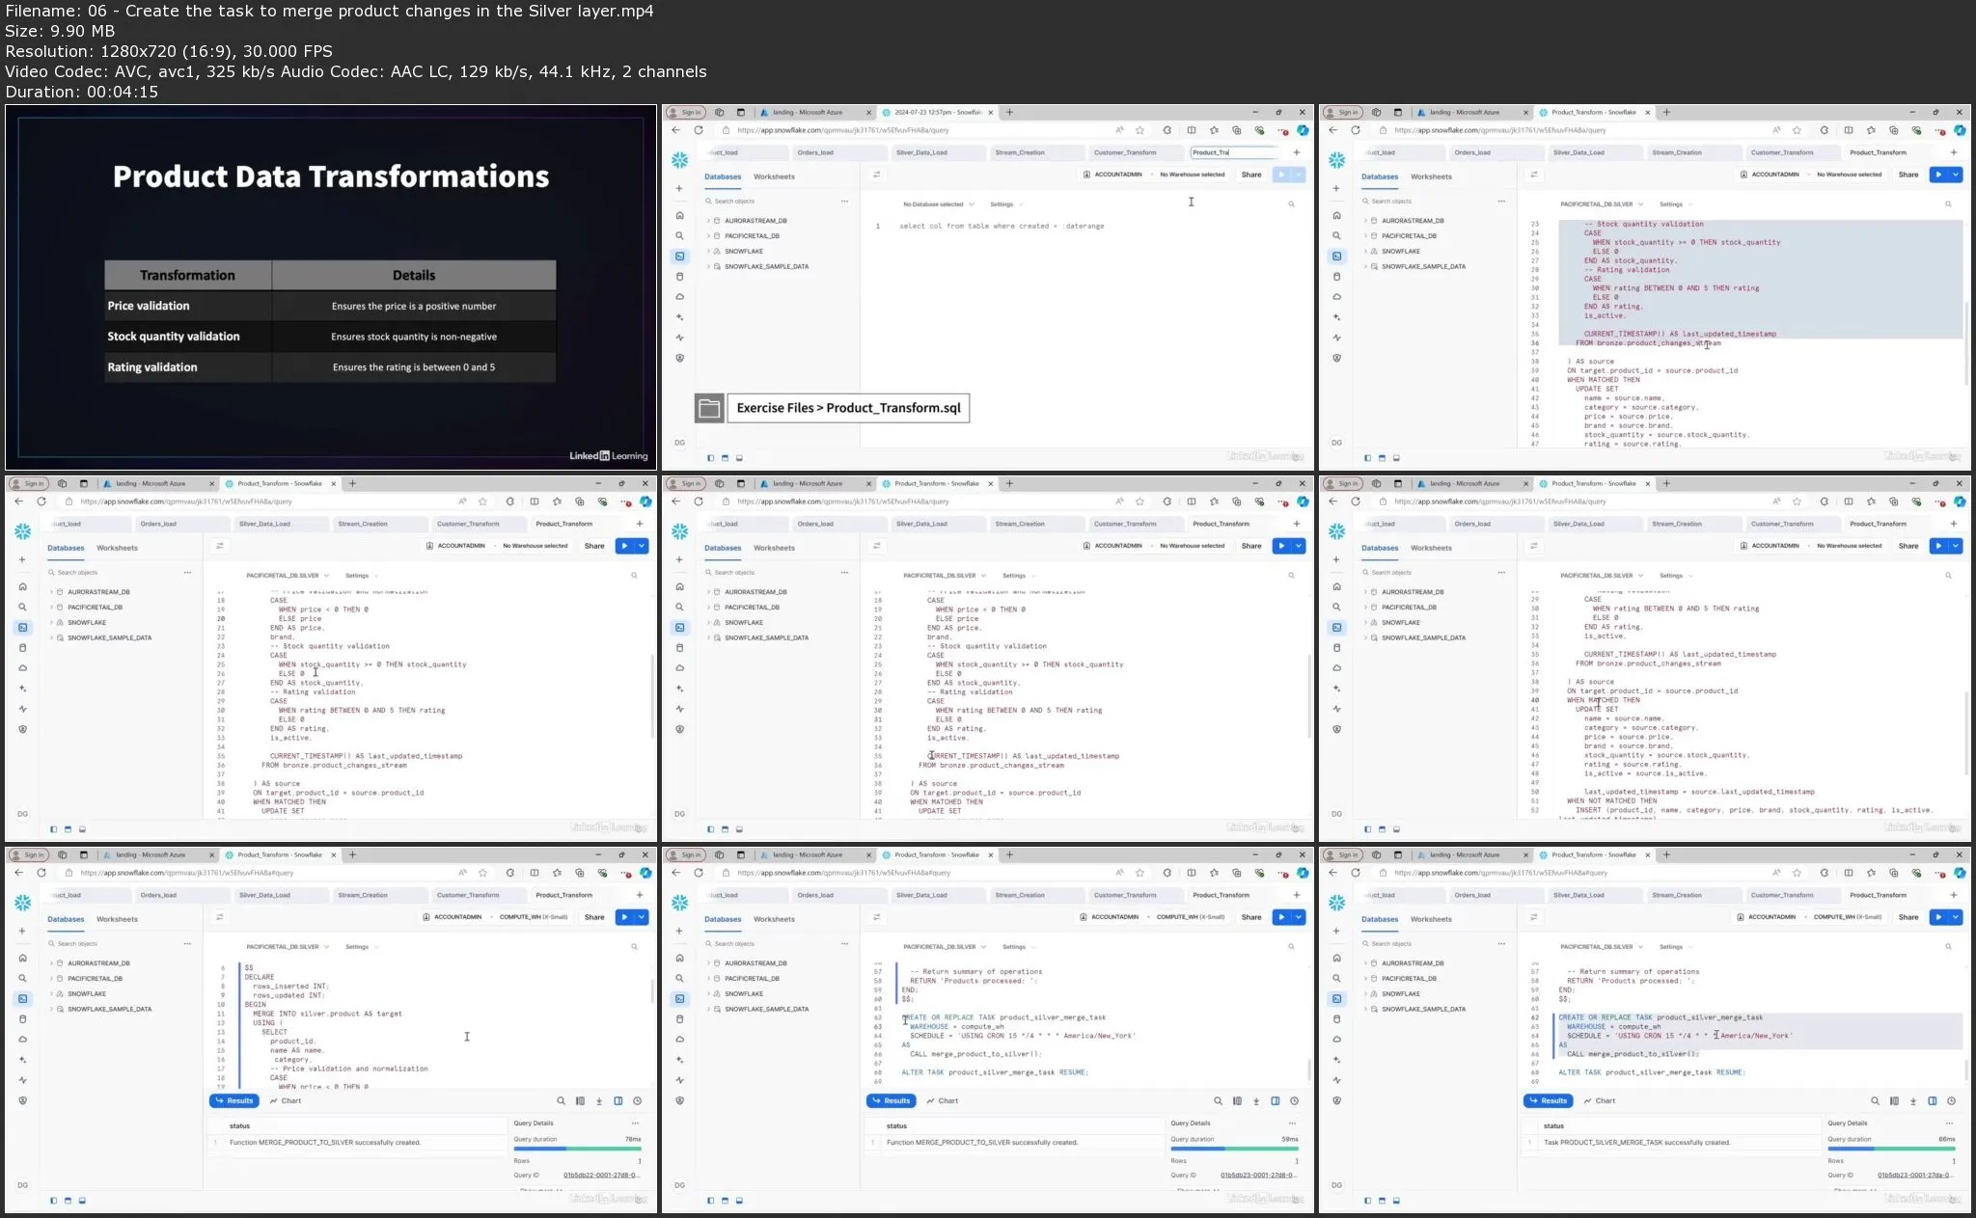Click browser back arrow in Task-successfully-created frame
Screen dimensions: 1976x1218
click(x=1332, y=873)
